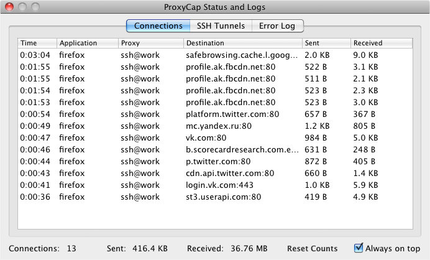Click the Proxy column header
This screenshot has height=260, width=430.
tap(150, 44)
